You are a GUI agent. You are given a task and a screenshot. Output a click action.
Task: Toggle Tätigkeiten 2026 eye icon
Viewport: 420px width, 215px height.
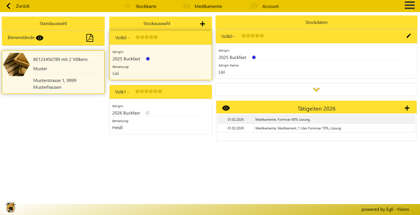(226, 108)
